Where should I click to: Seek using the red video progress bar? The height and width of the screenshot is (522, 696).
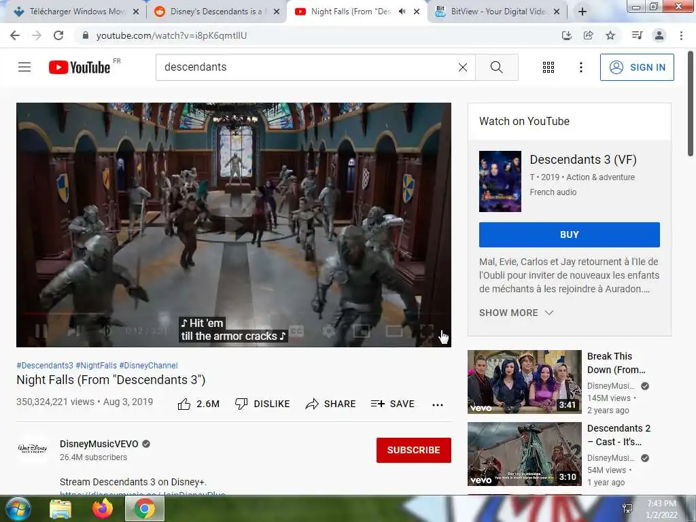[x=234, y=313]
